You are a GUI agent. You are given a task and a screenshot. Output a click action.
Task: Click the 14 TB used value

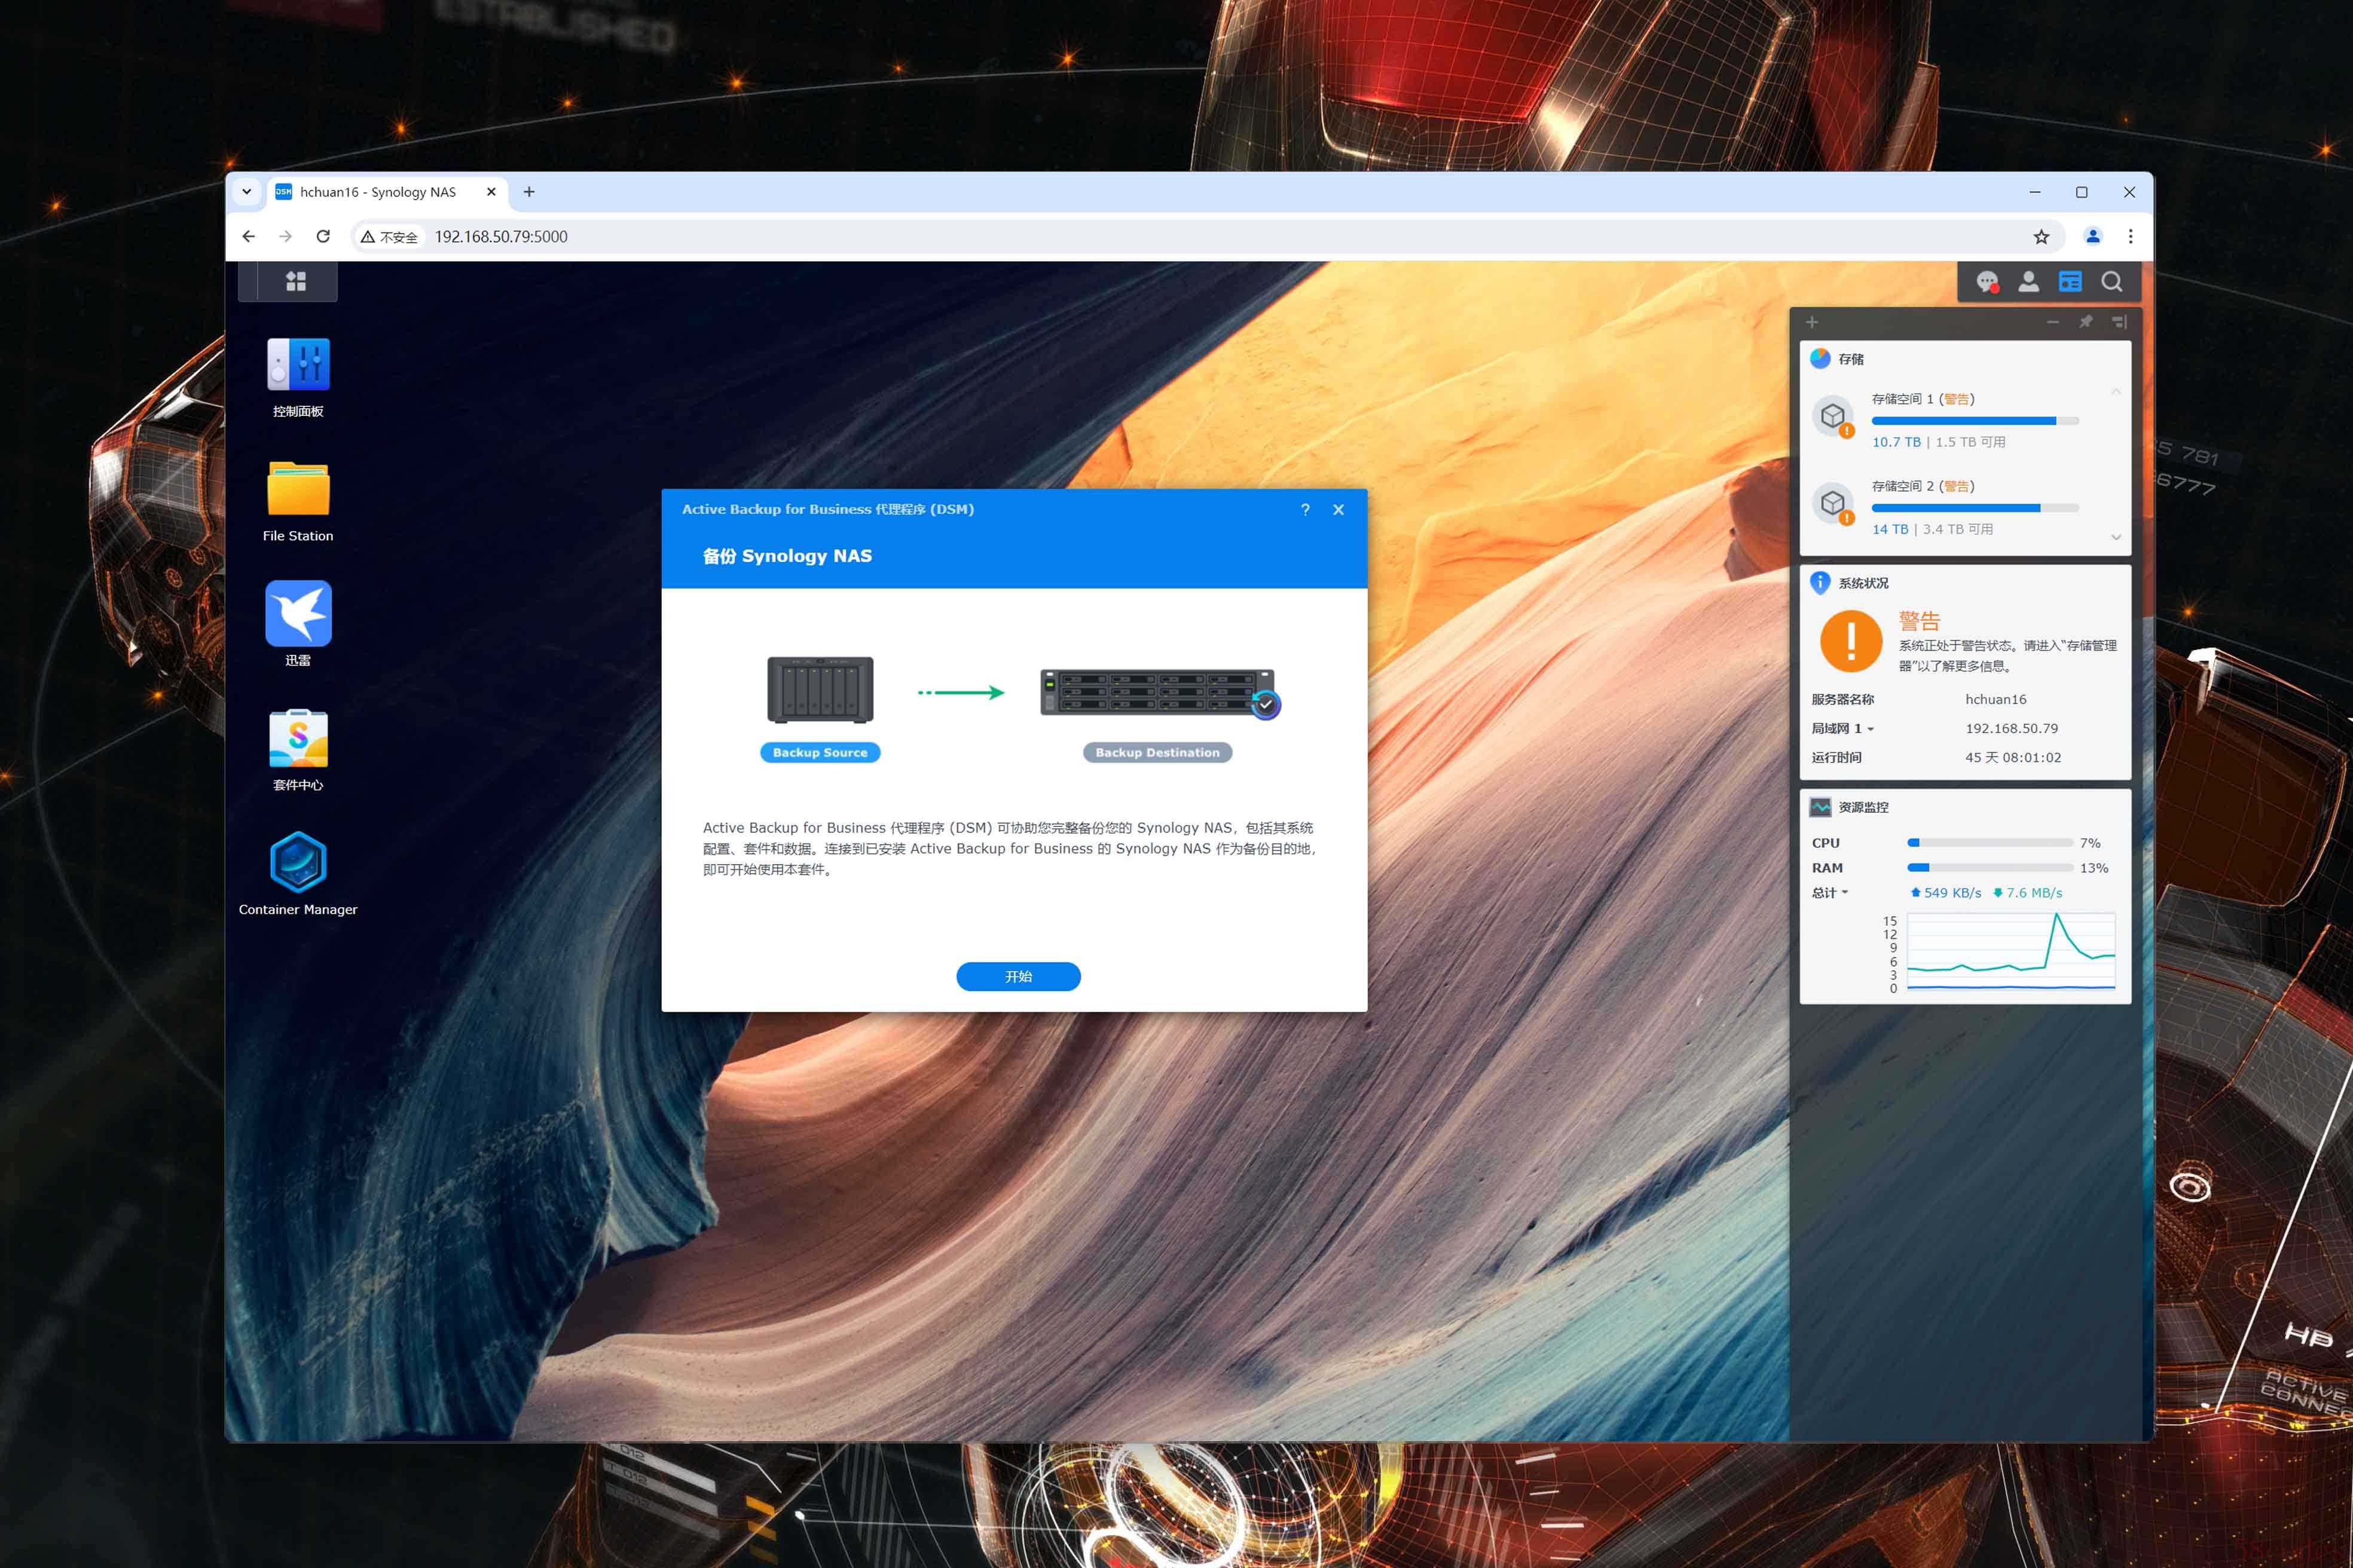coord(1890,529)
